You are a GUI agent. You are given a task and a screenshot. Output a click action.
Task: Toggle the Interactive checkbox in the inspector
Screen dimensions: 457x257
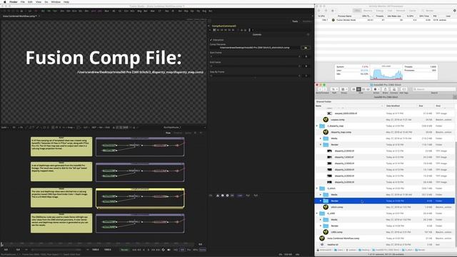point(211,40)
